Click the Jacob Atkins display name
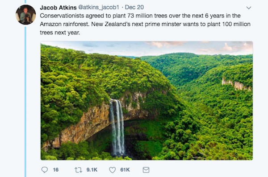Screen dimensions: 268x177 tap(58, 7)
